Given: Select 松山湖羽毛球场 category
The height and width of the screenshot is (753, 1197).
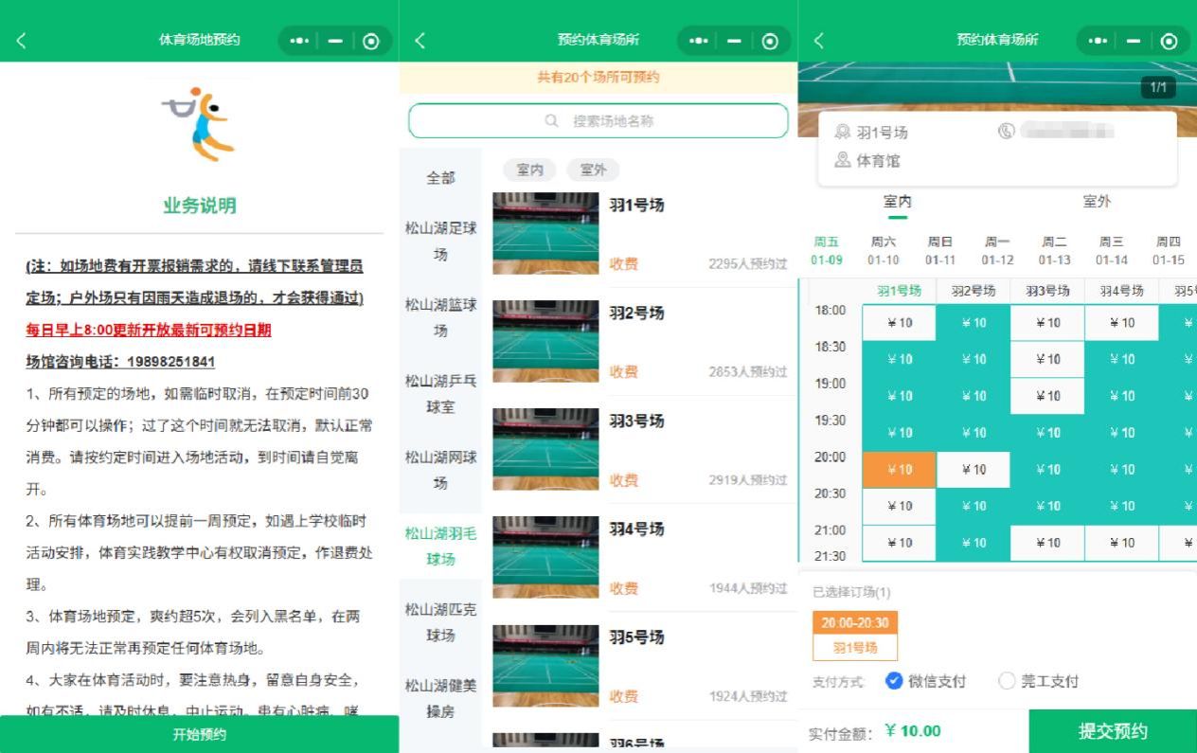Looking at the screenshot, I should coord(440,547).
